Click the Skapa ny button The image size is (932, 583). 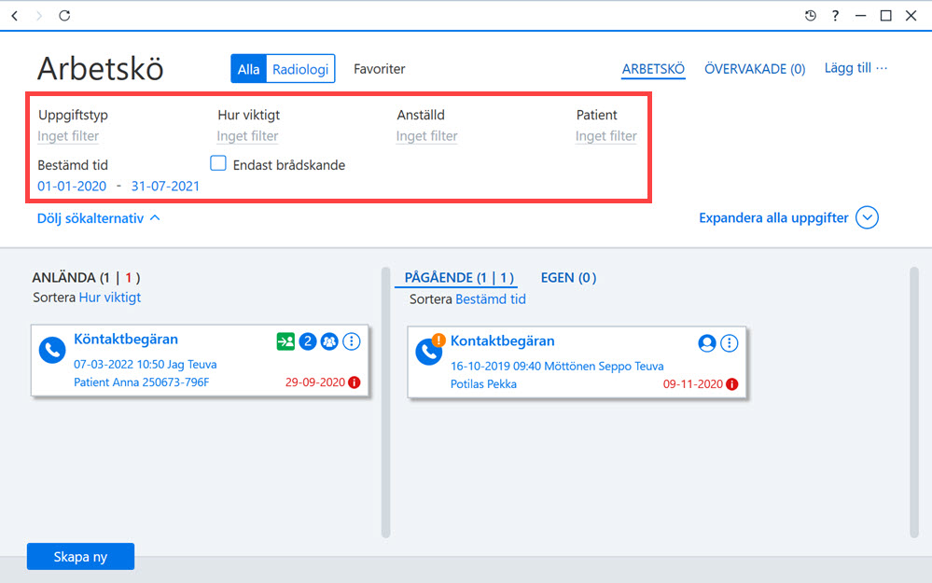pyautogui.click(x=80, y=557)
